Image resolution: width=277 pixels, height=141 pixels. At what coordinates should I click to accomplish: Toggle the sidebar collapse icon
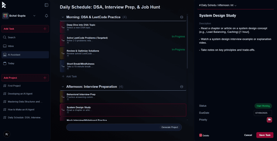click(46, 5)
